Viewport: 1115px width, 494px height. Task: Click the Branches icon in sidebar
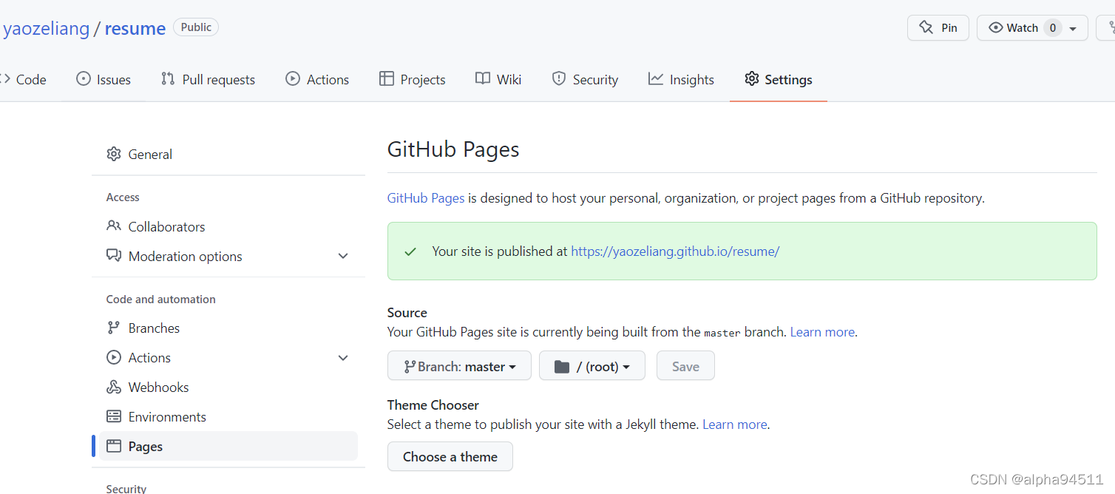click(x=114, y=328)
